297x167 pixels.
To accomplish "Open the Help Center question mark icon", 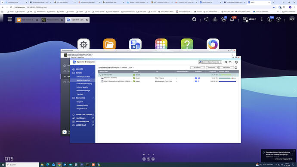I will [x=187, y=44].
